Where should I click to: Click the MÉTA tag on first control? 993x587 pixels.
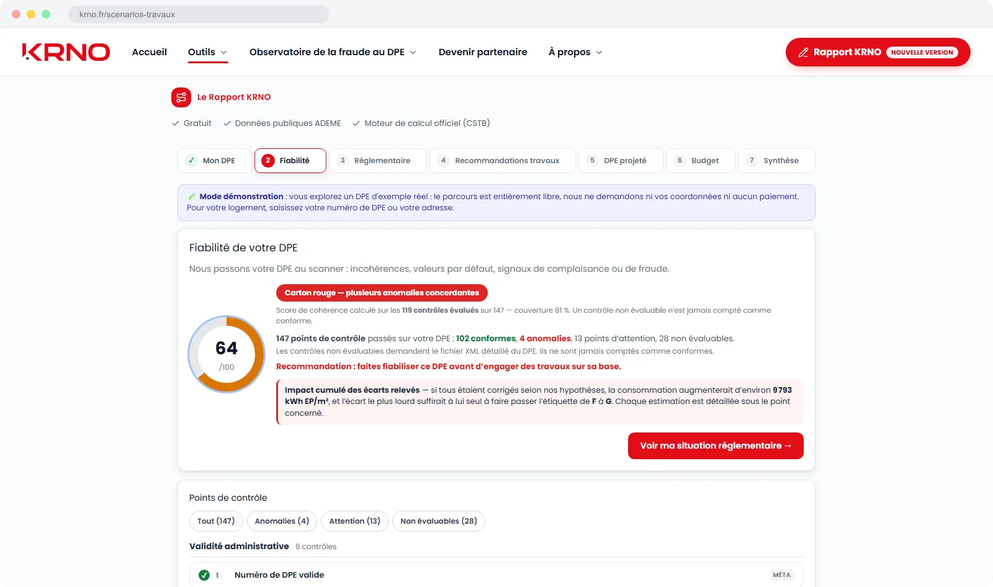pos(781,575)
